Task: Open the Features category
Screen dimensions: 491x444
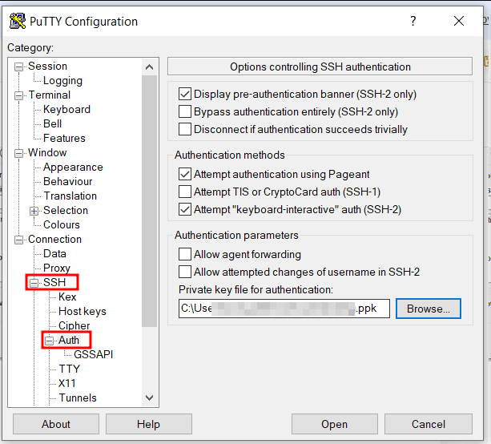Action: point(64,138)
